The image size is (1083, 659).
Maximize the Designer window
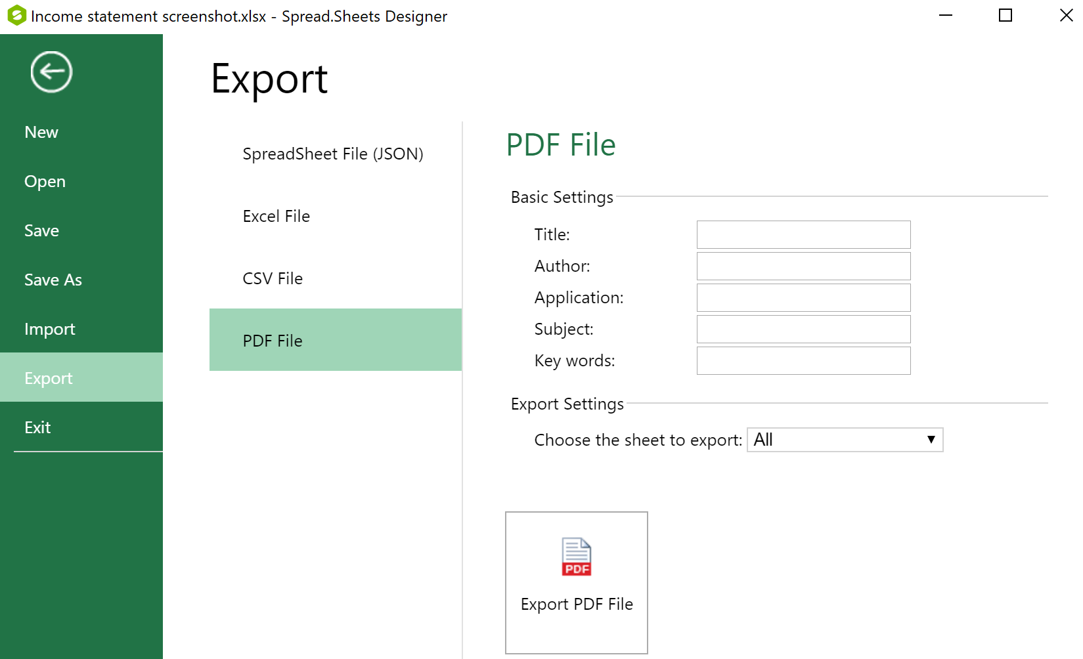(1005, 15)
